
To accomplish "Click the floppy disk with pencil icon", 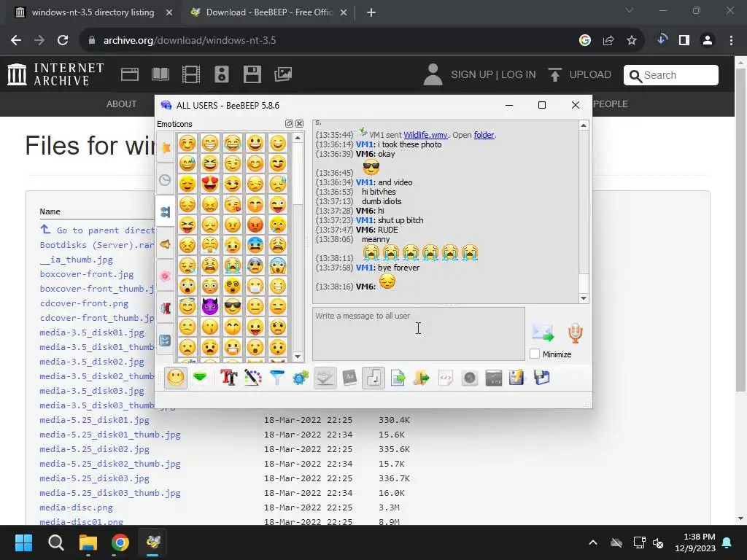I will pyautogui.click(x=517, y=378).
